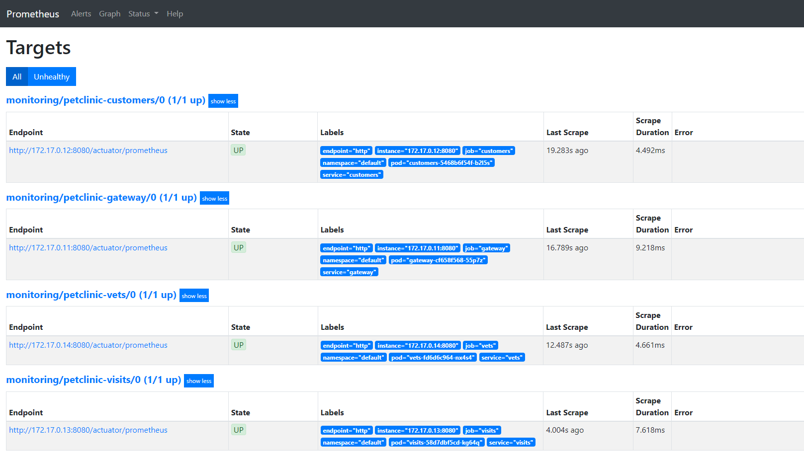
Task: Open monitoring/petclinic-customers/0 heading link
Action: [106, 100]
